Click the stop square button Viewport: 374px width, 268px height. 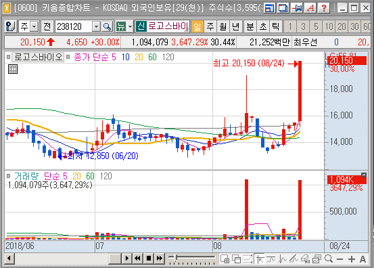149,259
